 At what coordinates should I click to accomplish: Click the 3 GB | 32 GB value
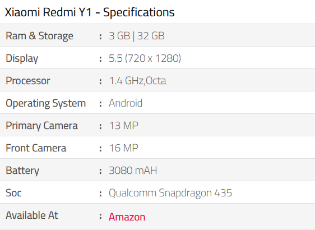click(x=137, y=36)
